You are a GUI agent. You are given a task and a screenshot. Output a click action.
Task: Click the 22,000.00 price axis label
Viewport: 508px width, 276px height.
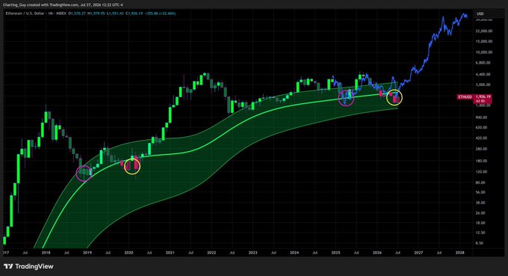click(484, 31)
